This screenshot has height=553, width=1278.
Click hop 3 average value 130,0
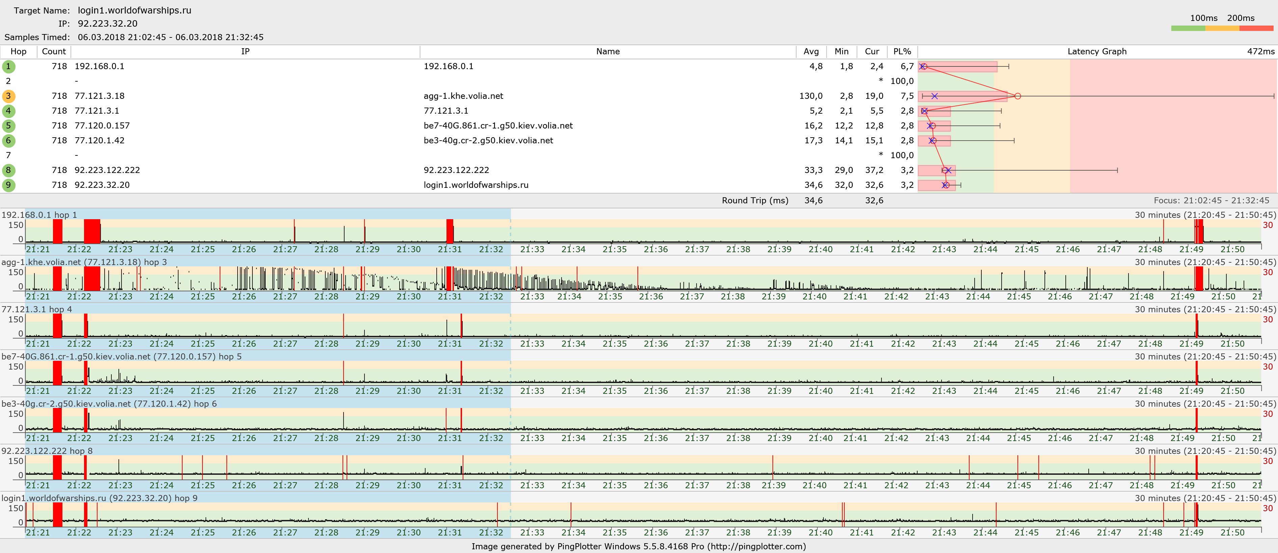pyautogui.click(x=811, y=96)
